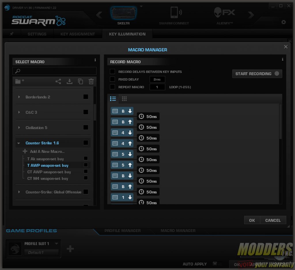
Task: Tick the Counter Strike 1.6 folder checkbox
Action: click(86, 143)
